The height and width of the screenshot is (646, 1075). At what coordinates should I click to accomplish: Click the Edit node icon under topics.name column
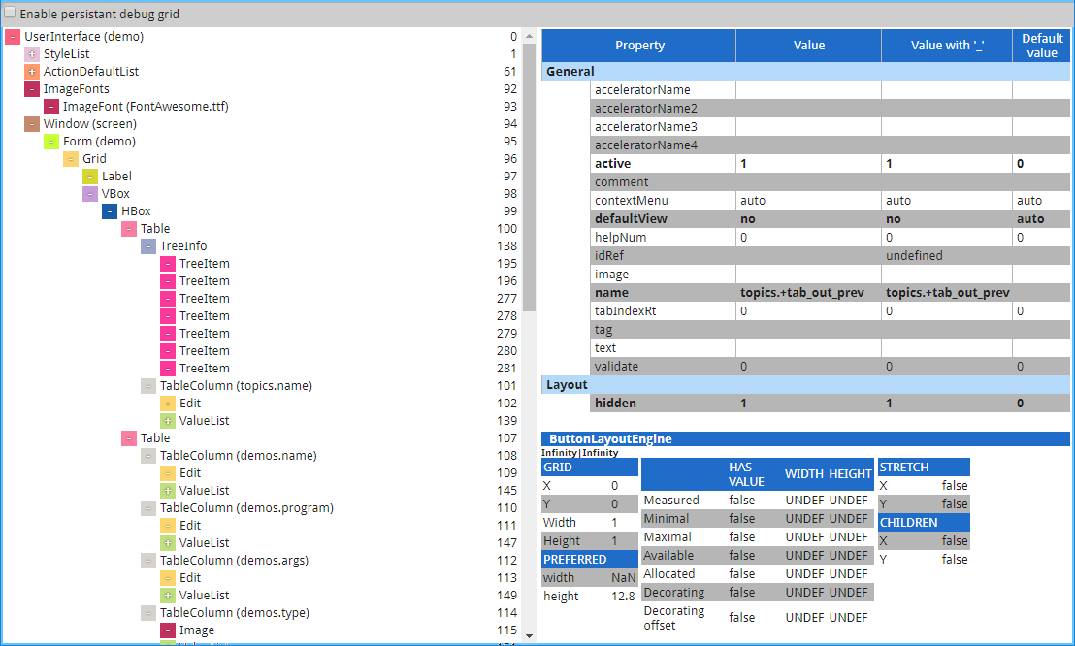(168, 403)
